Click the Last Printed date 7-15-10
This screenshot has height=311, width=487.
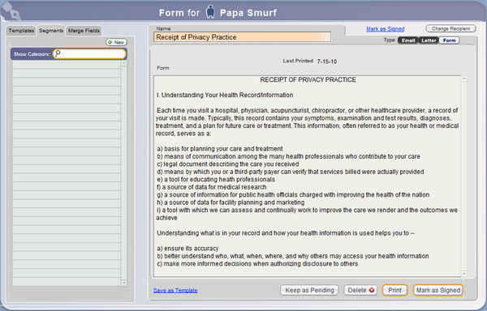coord(327,62)
